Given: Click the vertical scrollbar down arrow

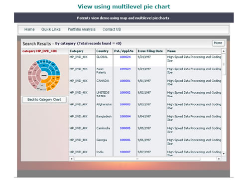Looking at the screenshot, I should coord(224,154).
